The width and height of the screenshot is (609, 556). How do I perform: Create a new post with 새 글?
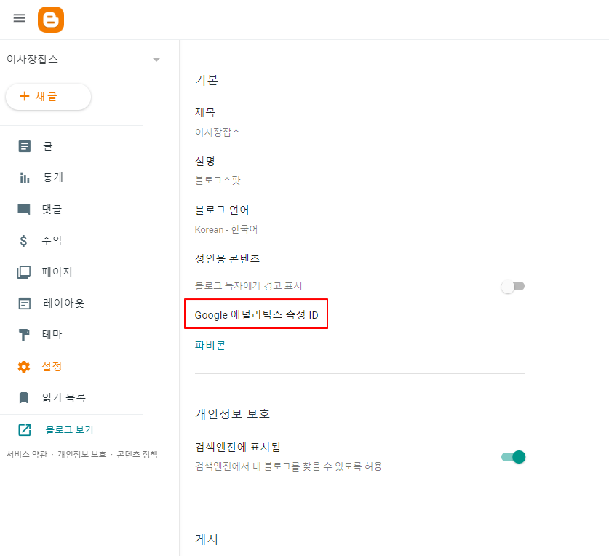48,97
